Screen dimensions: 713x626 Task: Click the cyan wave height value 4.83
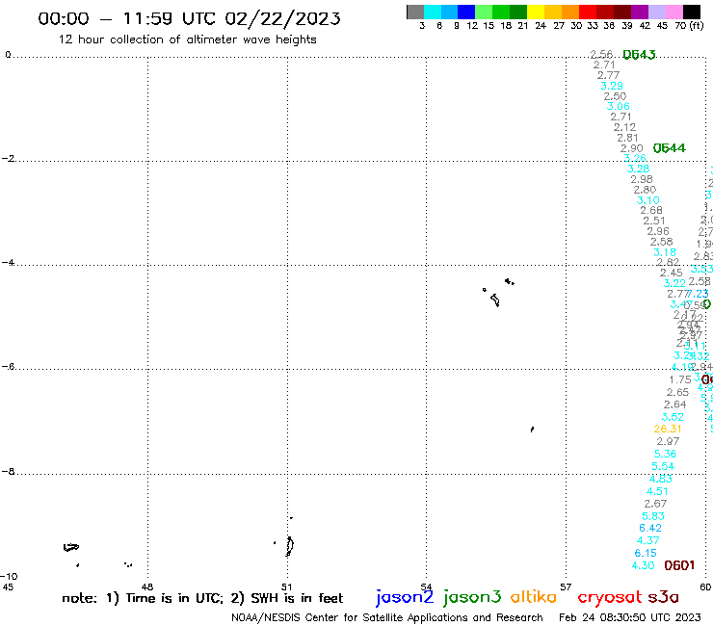tap(661, 479)
